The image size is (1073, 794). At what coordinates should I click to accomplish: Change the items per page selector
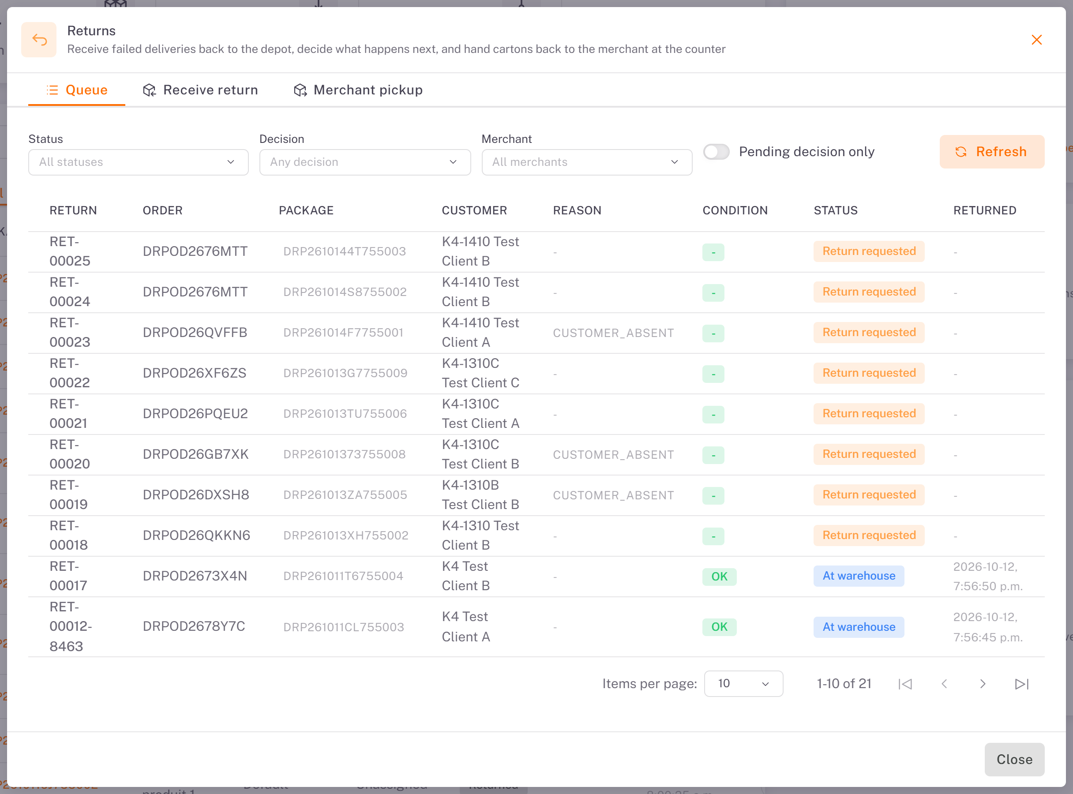point(743,683)
